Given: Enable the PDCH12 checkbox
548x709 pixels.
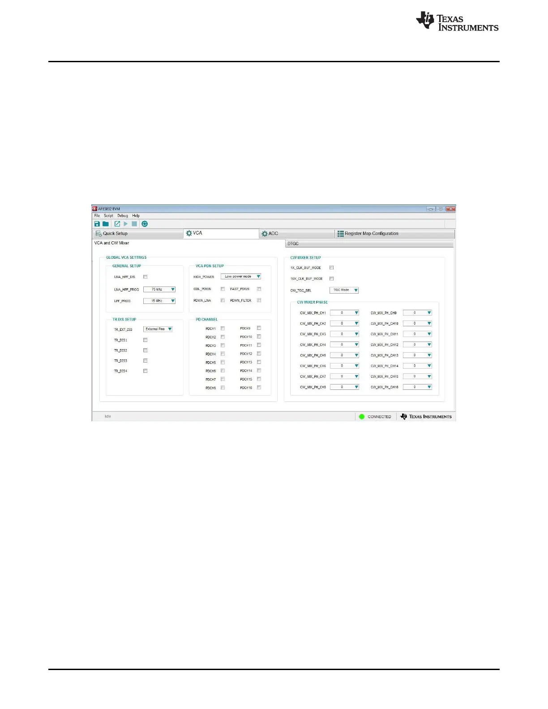Looking at the screenshot, I should click(x=259, y=354).
